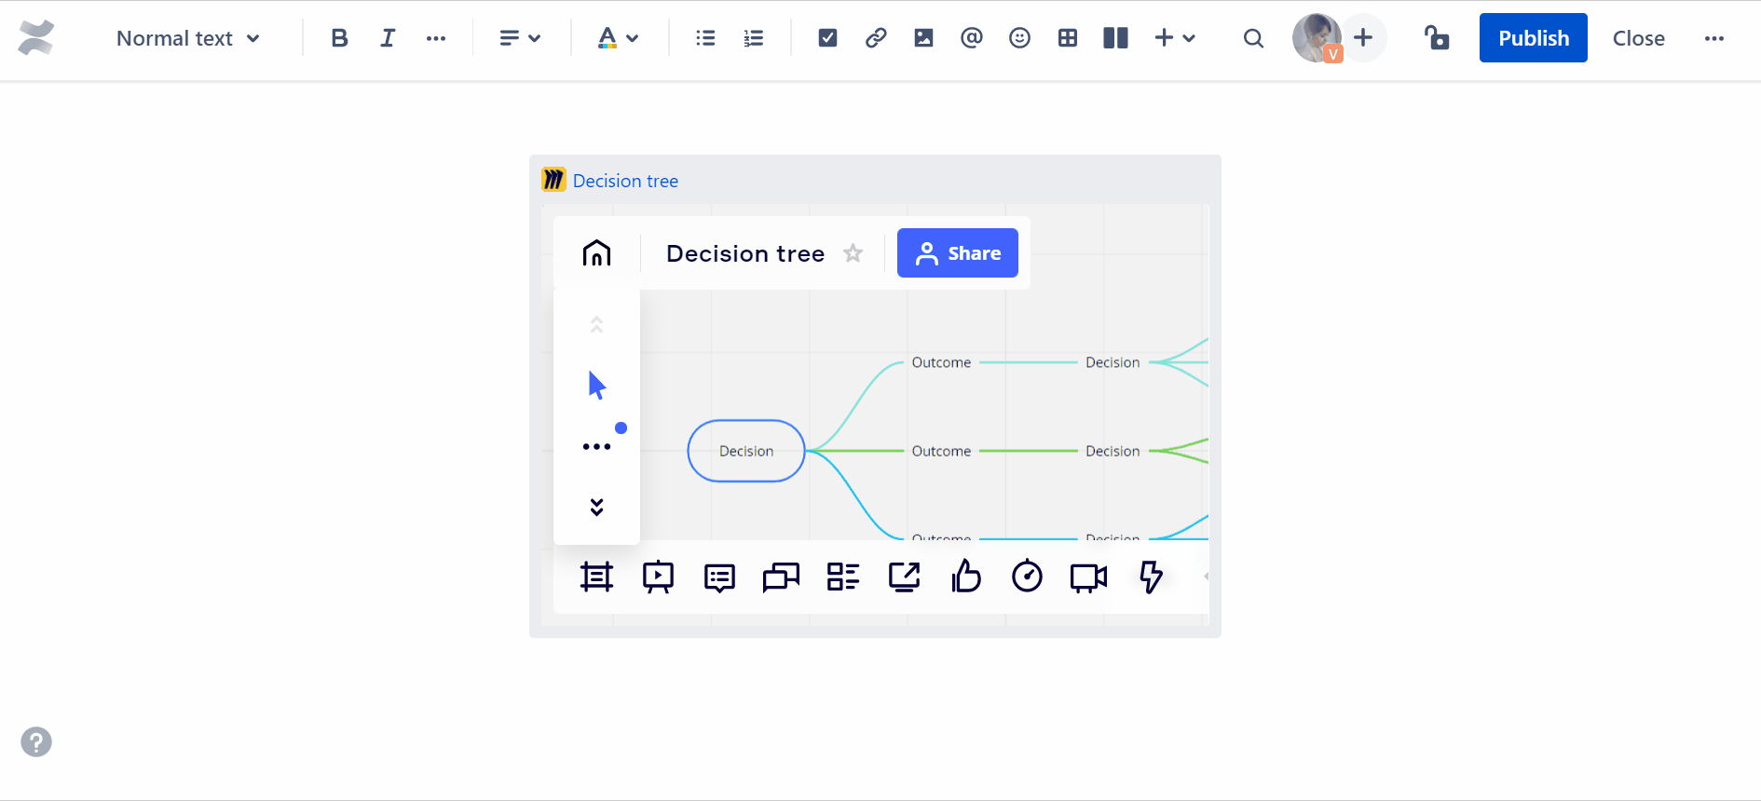Viewport: 1761px width, 801px height.
Task: Open the Miro timer
Action: (x=1027, y=577)
